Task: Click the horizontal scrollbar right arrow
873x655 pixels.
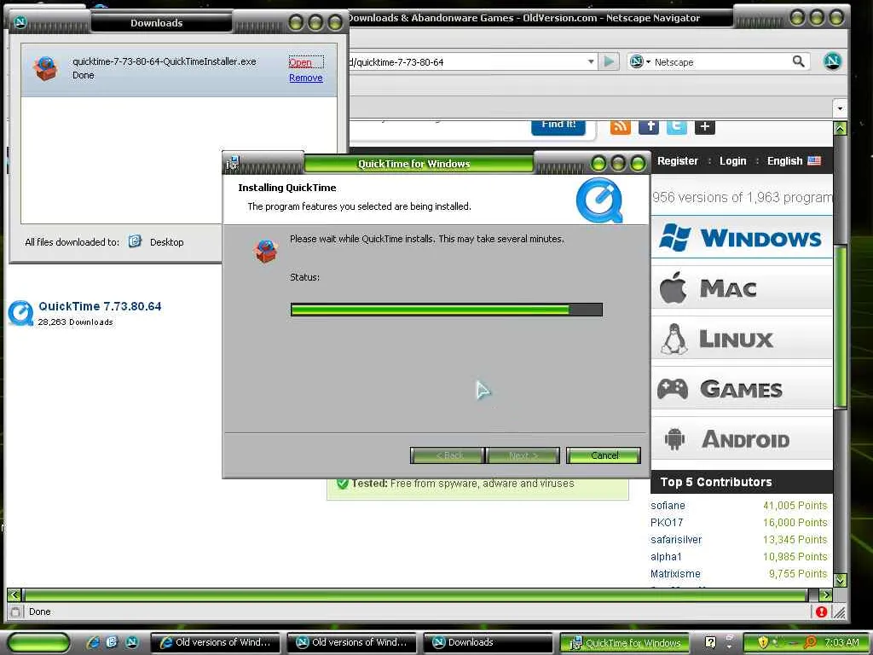Action: (826, 594)
